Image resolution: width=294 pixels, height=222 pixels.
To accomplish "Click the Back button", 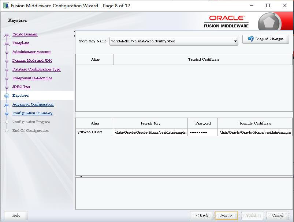I will click(202, 215).
